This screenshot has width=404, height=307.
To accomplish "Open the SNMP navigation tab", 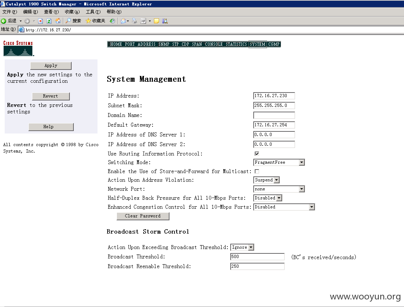I will tap(164, 44).
